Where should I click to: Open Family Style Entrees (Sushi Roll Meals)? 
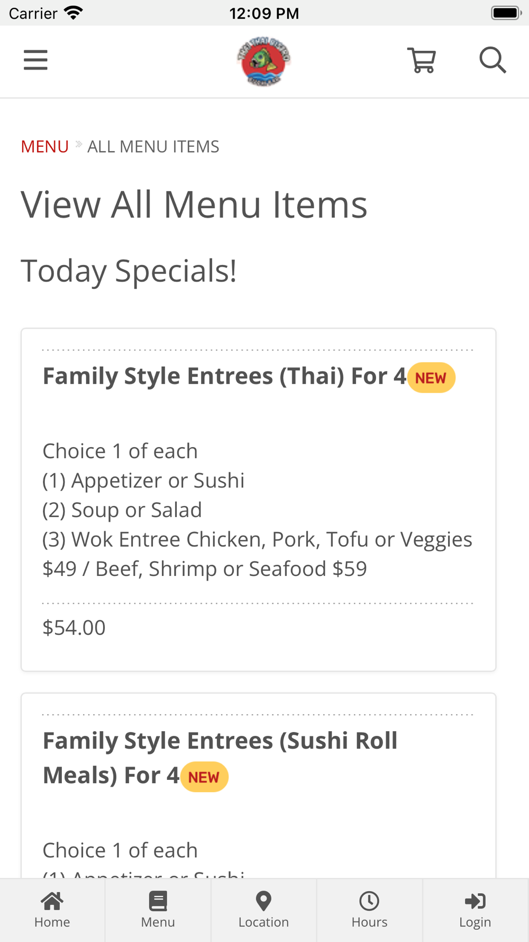pyautogui.click(x=220, y=758)
